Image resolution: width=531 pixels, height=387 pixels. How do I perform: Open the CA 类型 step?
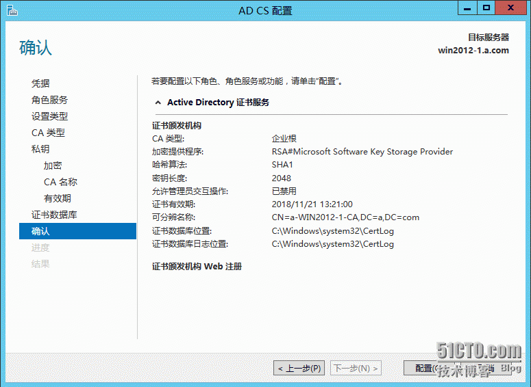click(x=48, y=133)
